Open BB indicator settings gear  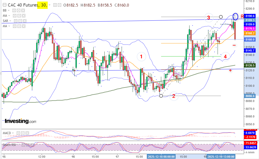point(19,10)
